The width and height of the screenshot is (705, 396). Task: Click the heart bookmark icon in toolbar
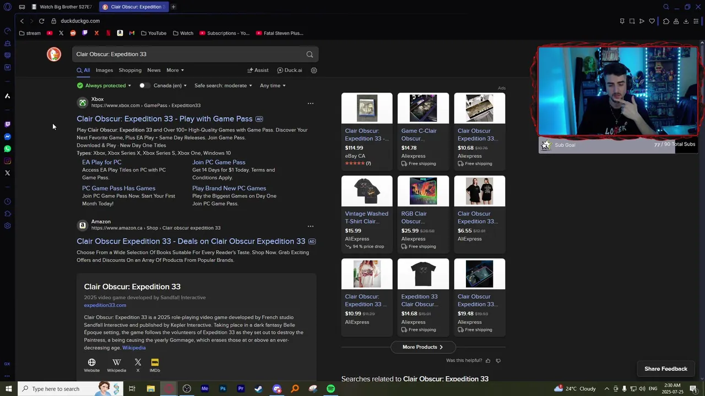[x=652, y=21]
